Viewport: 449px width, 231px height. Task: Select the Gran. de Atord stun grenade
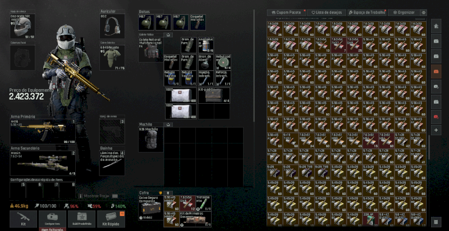206,62
